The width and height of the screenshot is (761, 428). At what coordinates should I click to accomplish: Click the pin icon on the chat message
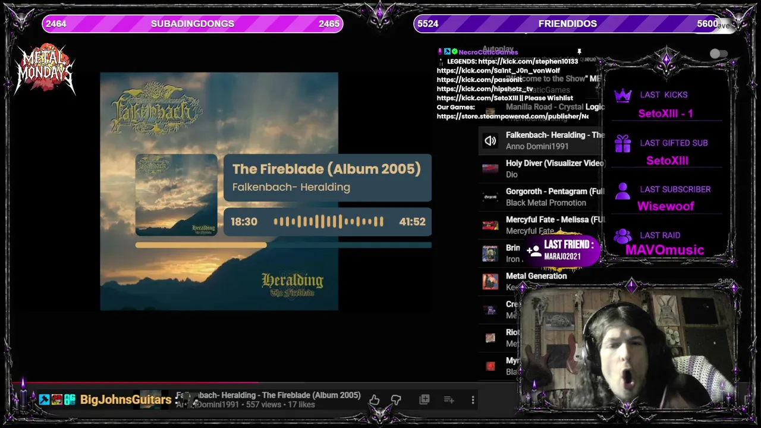coord(579,52)
